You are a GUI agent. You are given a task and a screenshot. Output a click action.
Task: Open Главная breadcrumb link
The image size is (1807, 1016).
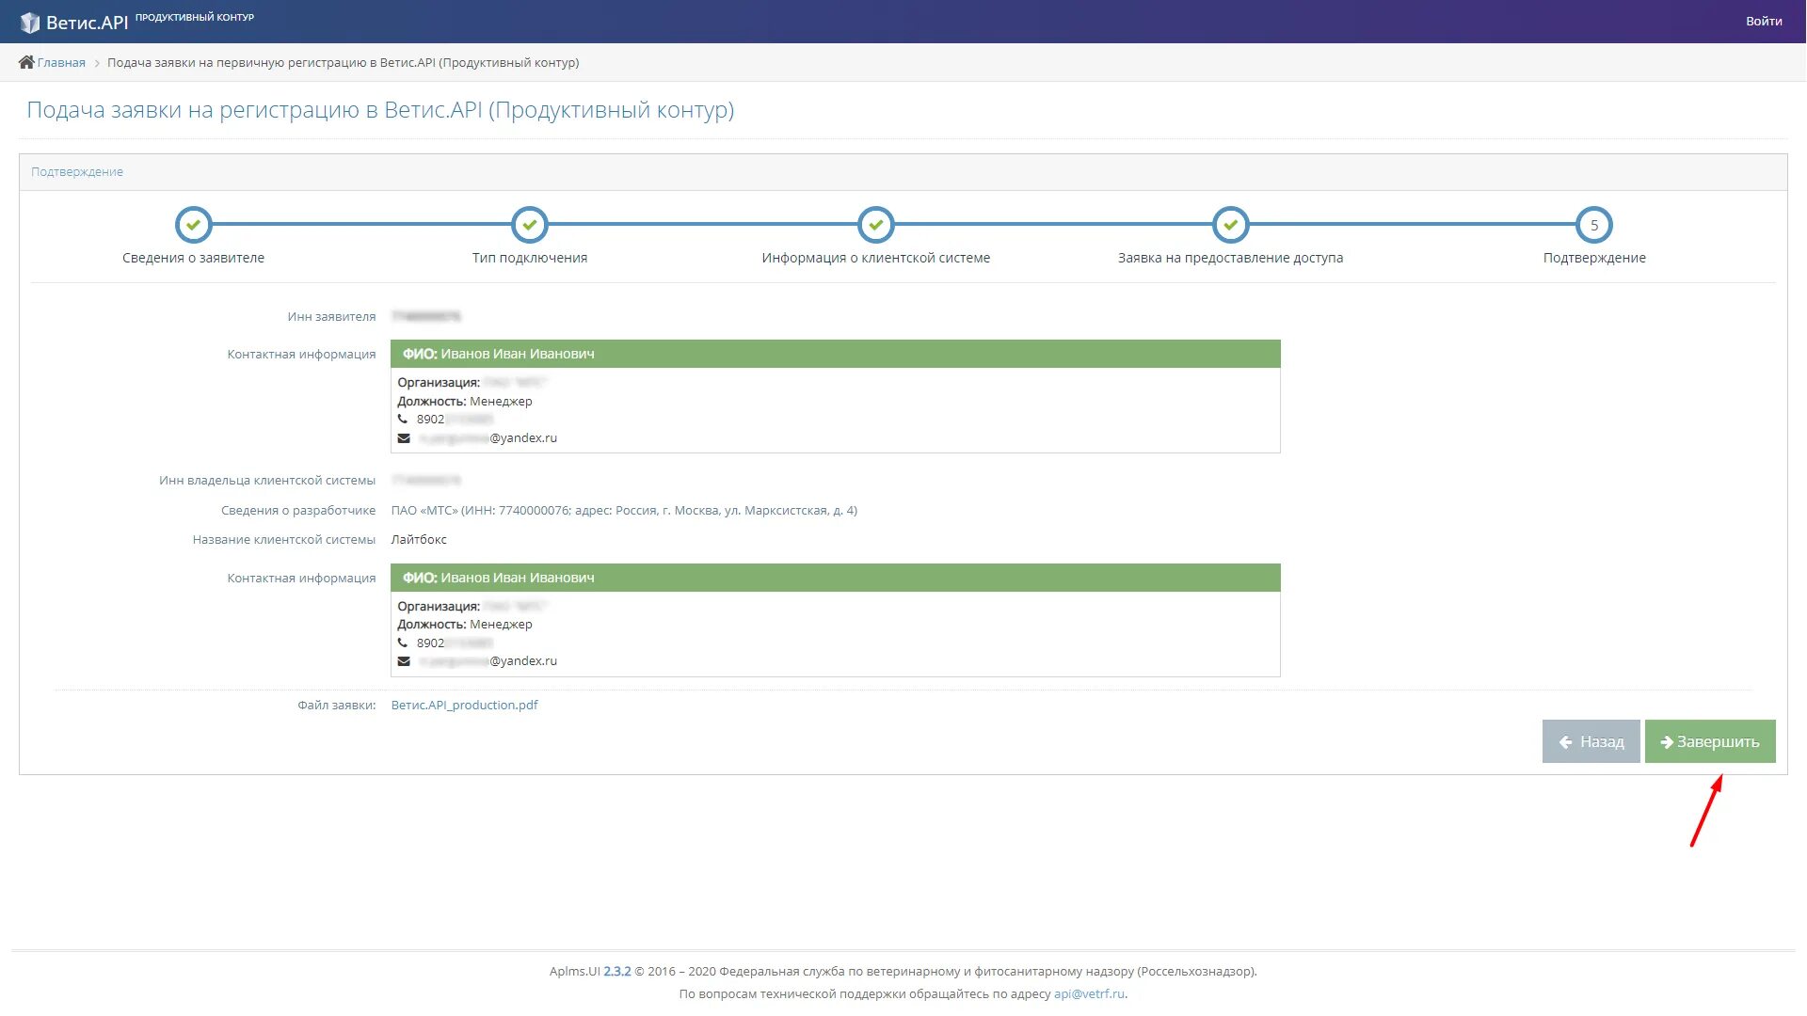coord(61,63)
